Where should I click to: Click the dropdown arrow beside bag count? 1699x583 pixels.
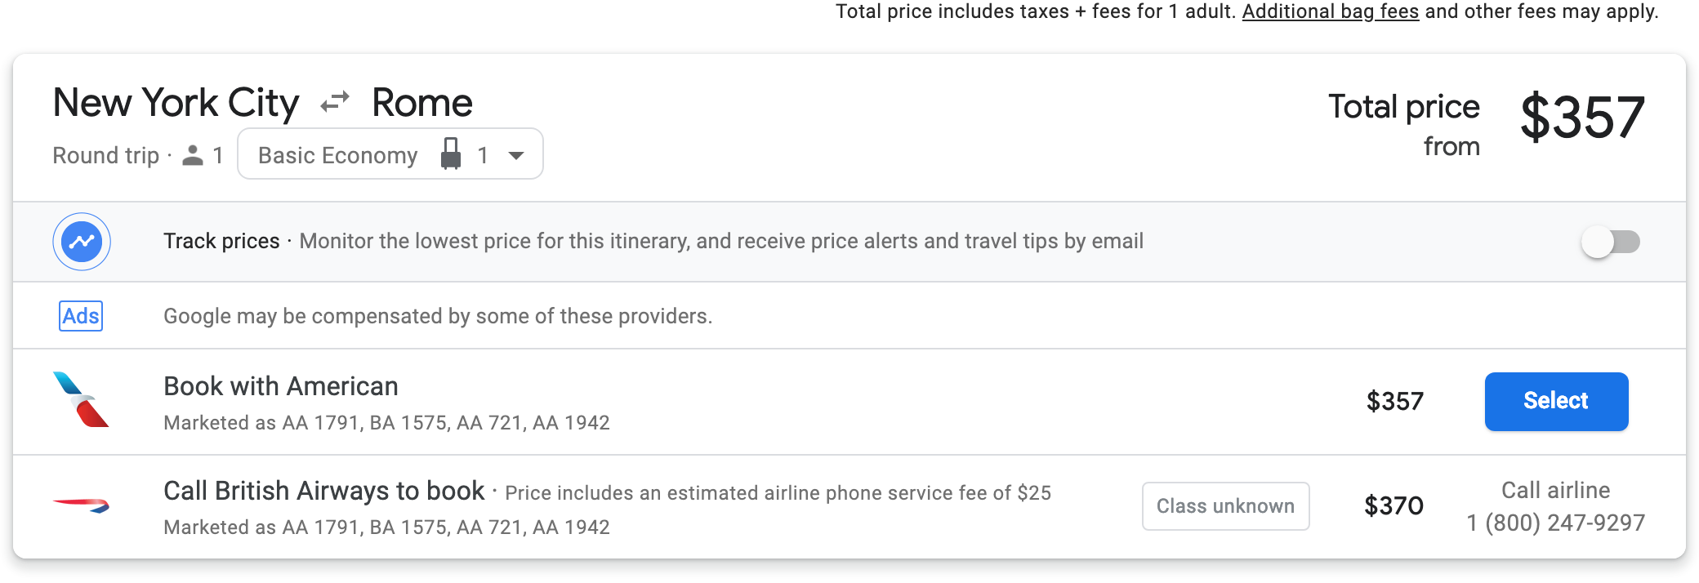click(x=516, y=155)
